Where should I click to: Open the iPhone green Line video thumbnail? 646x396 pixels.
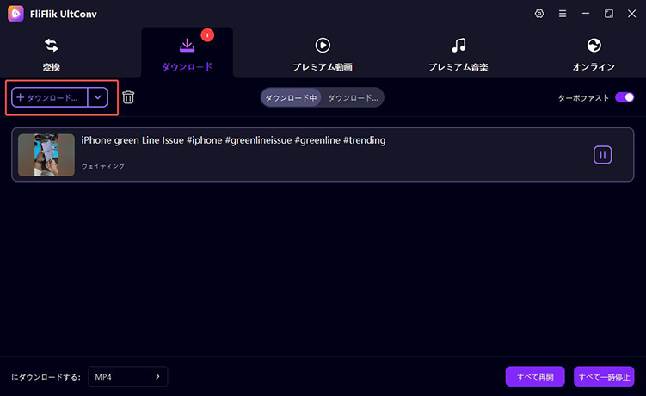tap(46, 155)
